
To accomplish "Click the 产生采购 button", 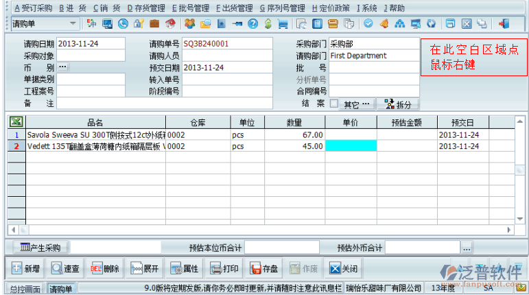I will tap(40, 248).
